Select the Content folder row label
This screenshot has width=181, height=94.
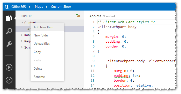coord(30,23)
